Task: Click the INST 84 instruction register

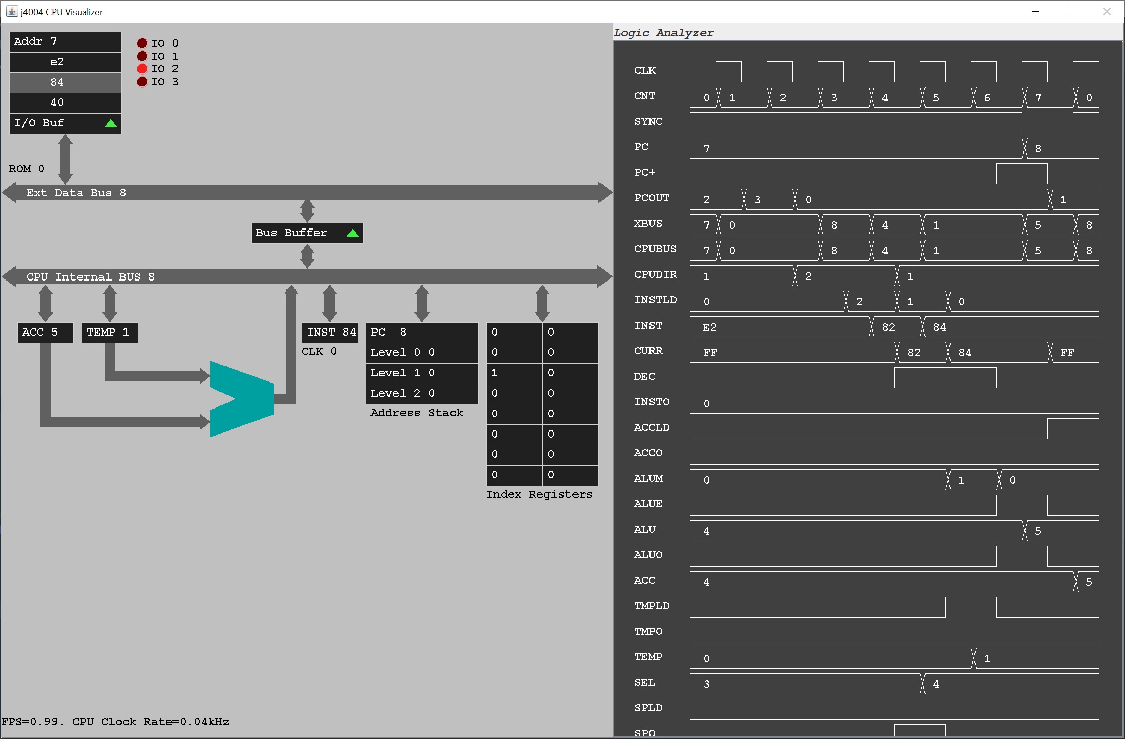Action: [x=330, y=333]
